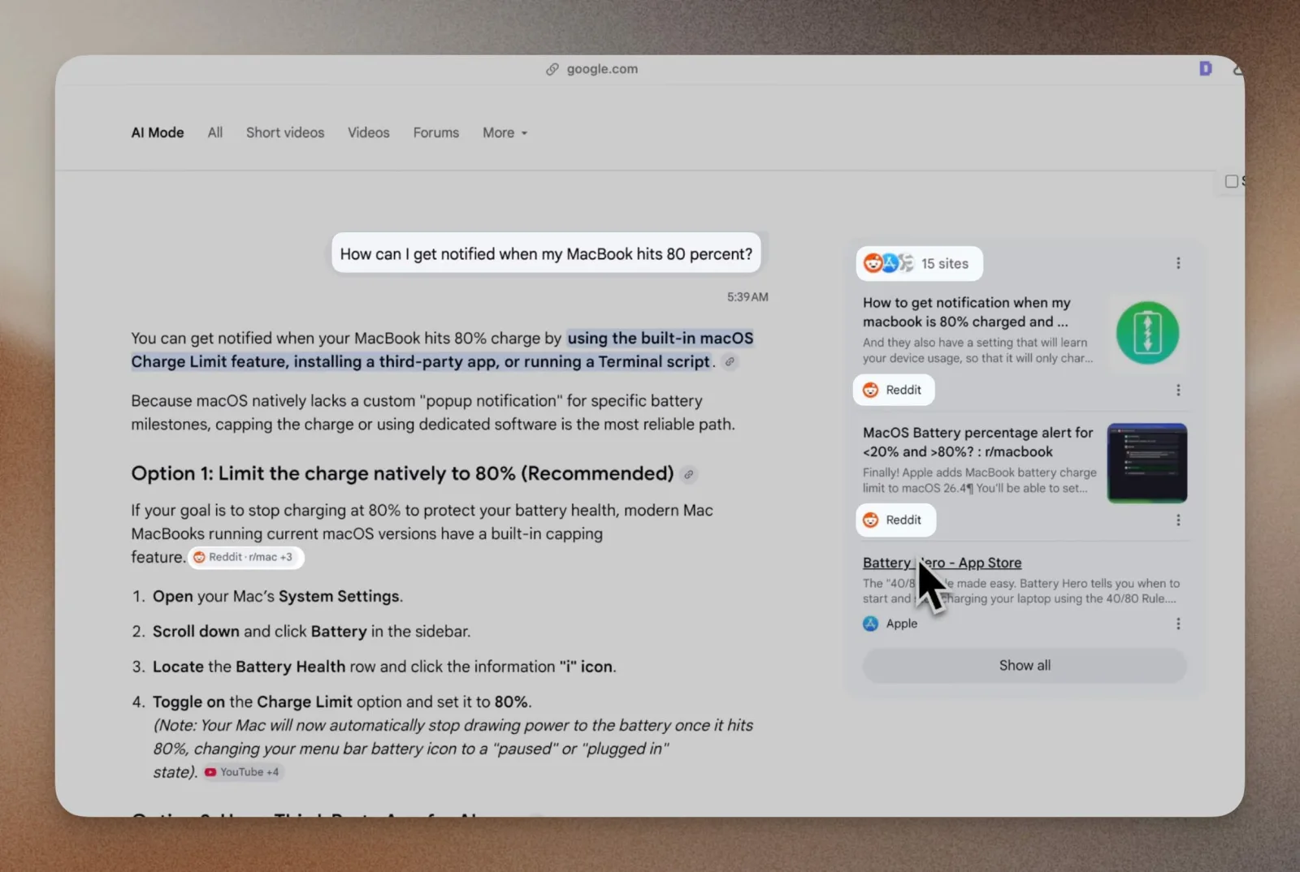Open 'MacOS Battery percentage alert' result
Screen dimensions: 1300x872
(977, 442)
